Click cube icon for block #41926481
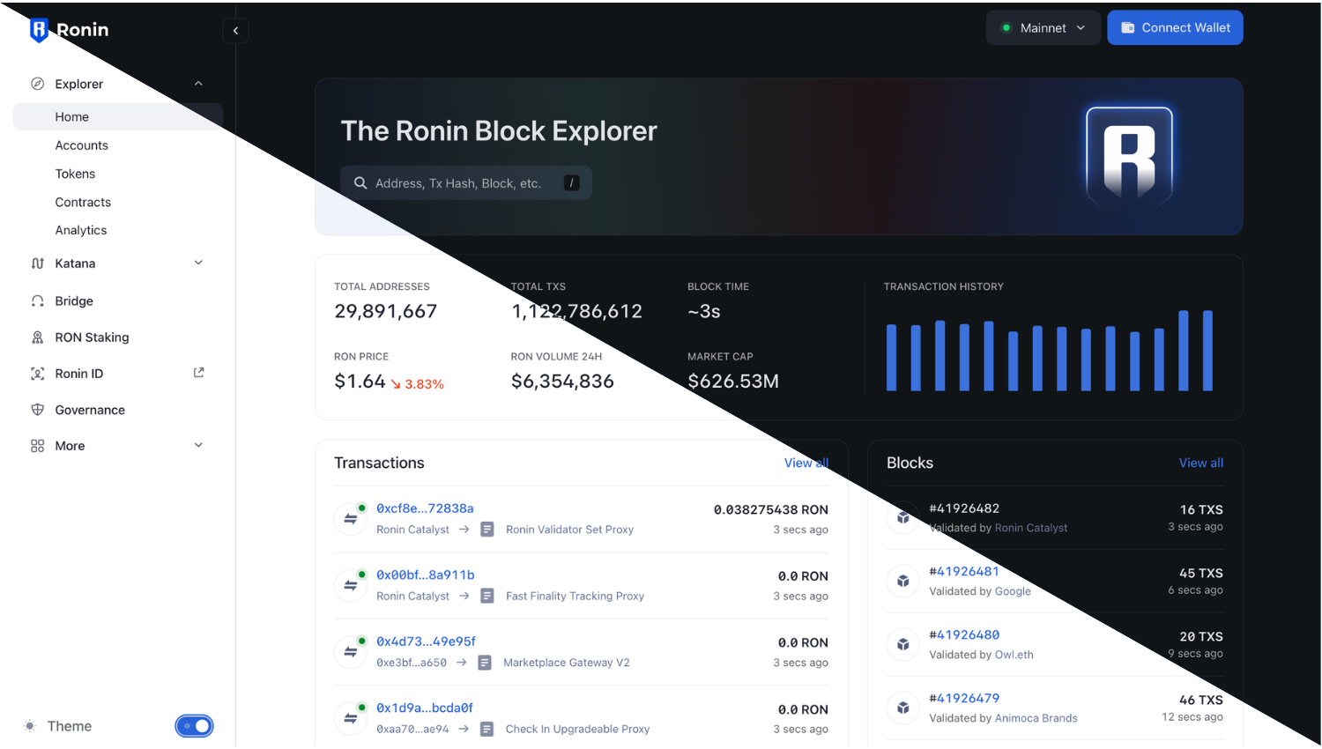This screenshot has width=1322, height=749. pos(903,581)
